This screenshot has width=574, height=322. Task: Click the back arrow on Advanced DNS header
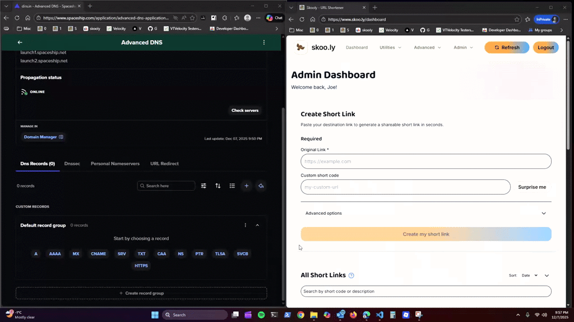[20, 42]
